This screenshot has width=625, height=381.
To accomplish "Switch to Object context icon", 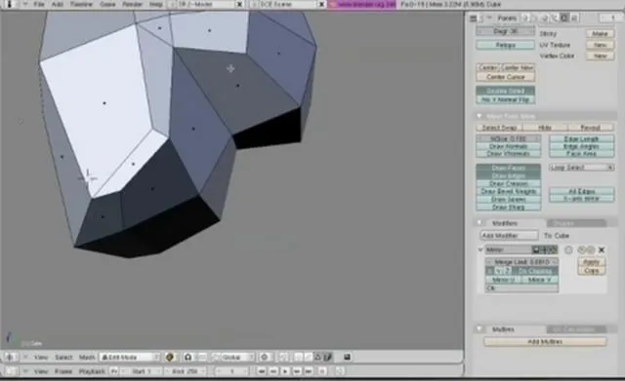I will 555,18.
